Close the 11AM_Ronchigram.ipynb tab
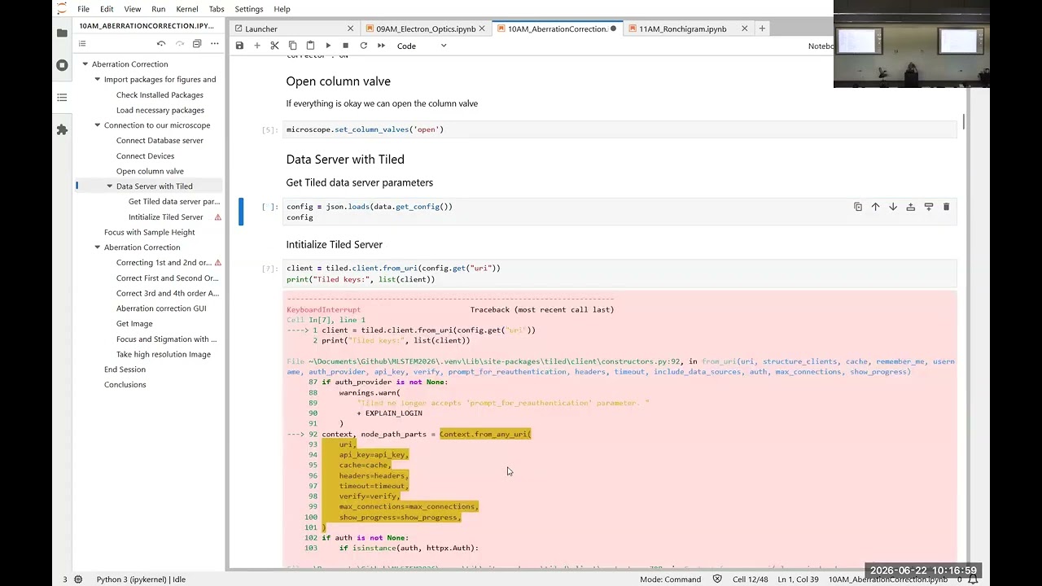The height and width of the screenshot is (586, 1042). click(x=744, y=28)
